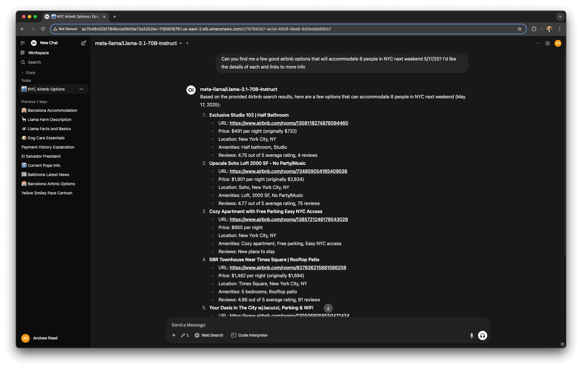Select the NYC Airbnb Options browser tab
The height and width of the screenshot is (369, 582).
(75, 17)
